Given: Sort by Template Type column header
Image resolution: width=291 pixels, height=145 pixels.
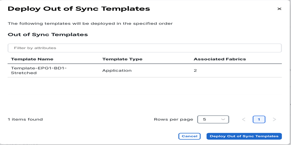Looking at the screenshot, I should 122,59.
